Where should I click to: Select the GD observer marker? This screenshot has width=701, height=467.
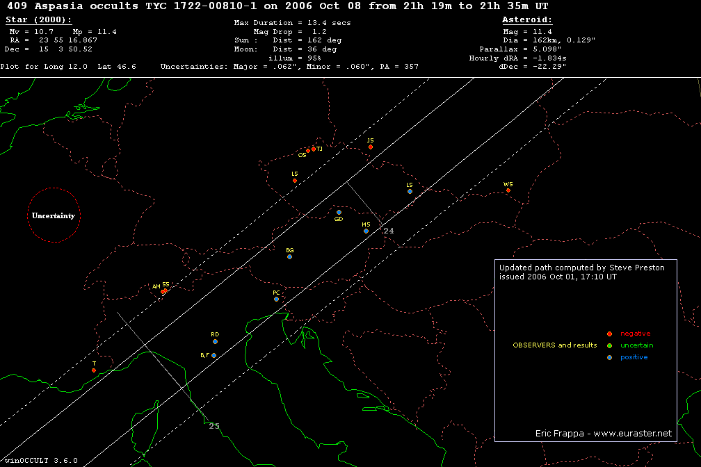339,213
